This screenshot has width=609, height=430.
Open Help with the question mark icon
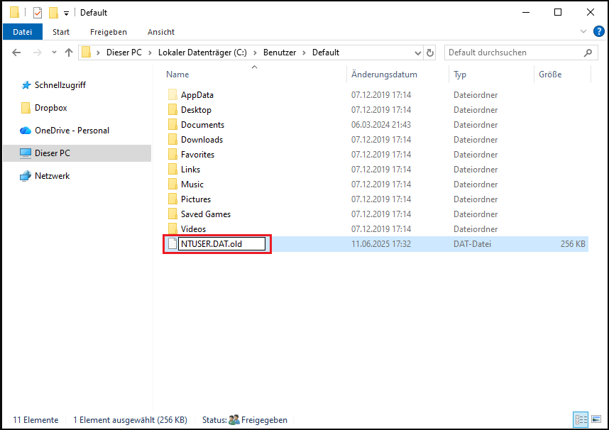click(x=598, y=31)
